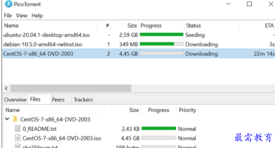Collapse the CentOS-7-x86_64-DVD-2003 folder tree
The image size is (275, 148).
(7, 119)
